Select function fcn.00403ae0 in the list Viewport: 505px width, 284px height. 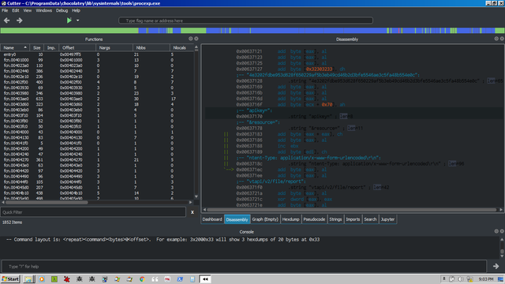[96, 99]
